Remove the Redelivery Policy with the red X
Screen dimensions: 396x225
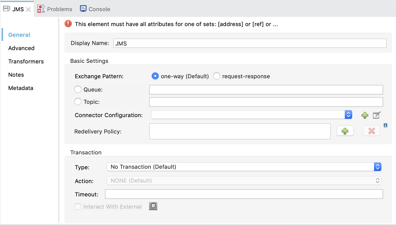pos(371,131)
